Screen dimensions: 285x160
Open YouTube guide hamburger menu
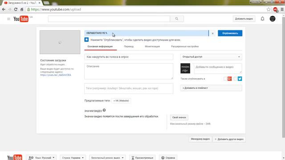[x=8, y=19]
